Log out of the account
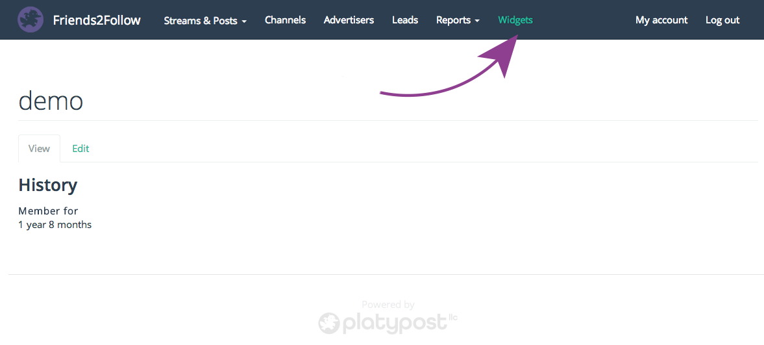The image size is (764, 345). pos(722,20)
